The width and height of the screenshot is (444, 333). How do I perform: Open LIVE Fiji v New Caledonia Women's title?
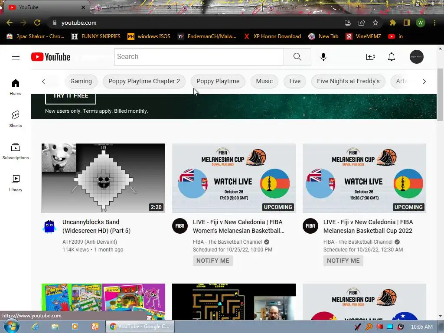click(238, 226)
